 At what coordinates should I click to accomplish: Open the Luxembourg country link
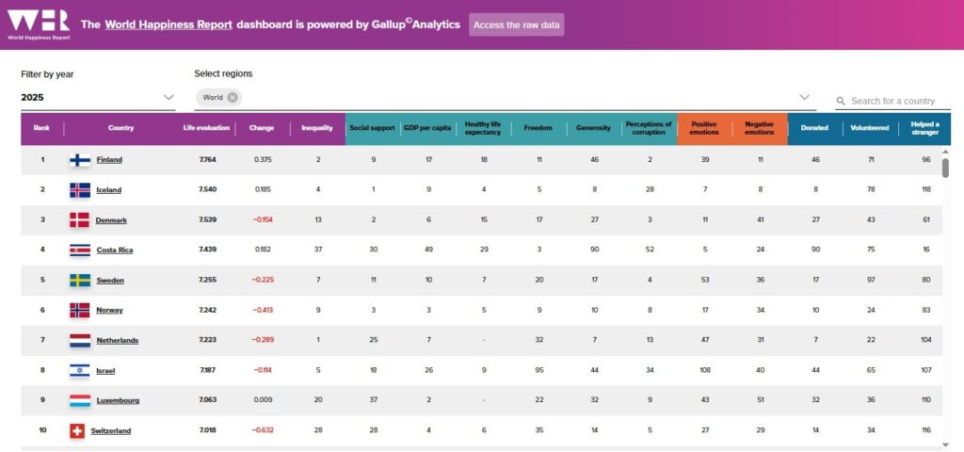[x=118, y=401]
